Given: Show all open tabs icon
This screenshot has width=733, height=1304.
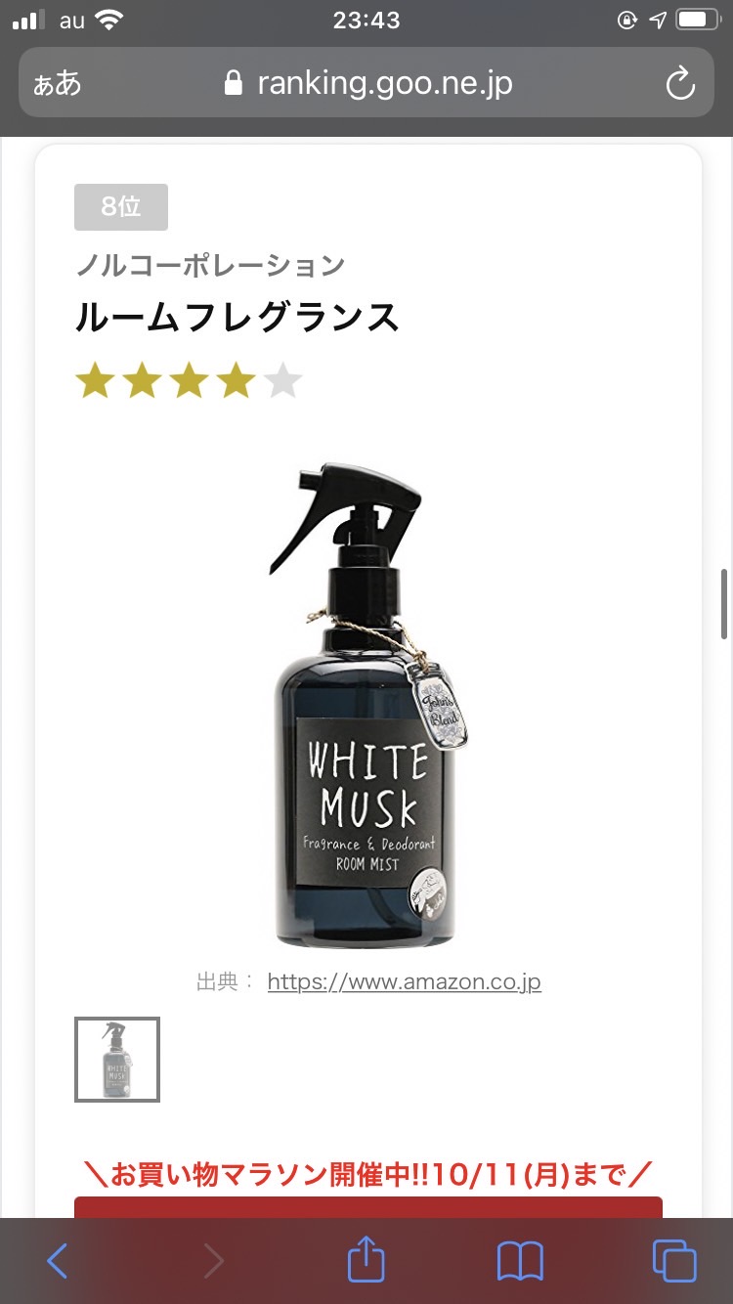Looking at the screenshot, I should [x=674, y=1261].
